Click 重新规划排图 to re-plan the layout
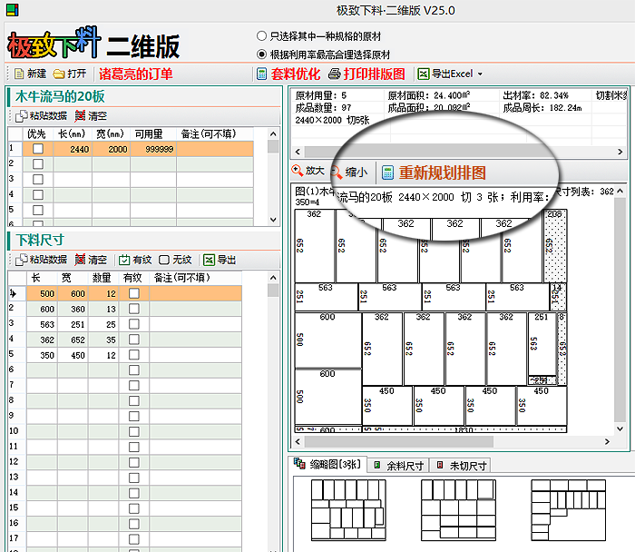Screen dimensions: 635x552 (x=434, y=172)
